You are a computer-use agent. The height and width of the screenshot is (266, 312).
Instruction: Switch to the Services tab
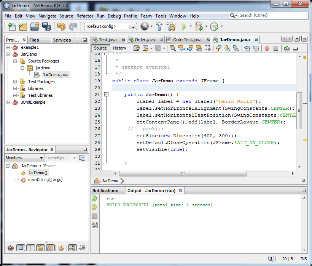tap(62, 40)
